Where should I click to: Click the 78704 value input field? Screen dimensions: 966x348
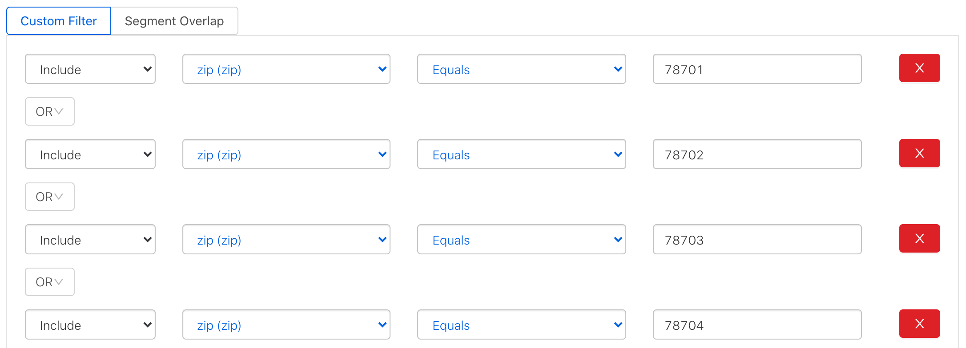click(757, 324)
